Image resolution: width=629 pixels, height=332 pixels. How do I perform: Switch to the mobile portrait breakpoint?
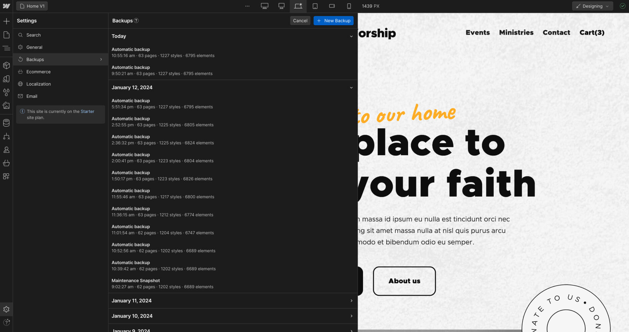pyautogui.click(x=349, y=6)
